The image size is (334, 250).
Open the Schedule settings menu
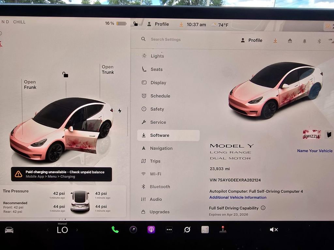tap(156, 96)
